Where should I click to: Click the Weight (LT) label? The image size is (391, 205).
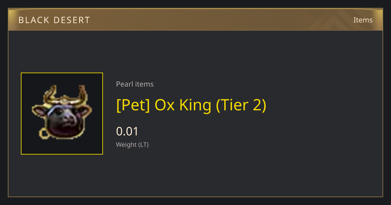click(x=132, y=145)
